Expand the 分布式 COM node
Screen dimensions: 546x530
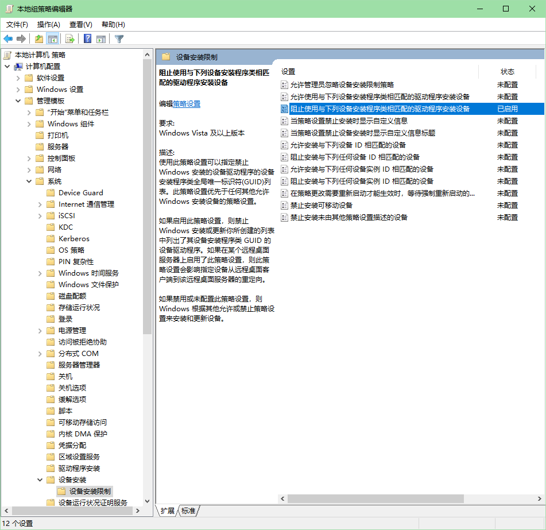click(40, 354)
